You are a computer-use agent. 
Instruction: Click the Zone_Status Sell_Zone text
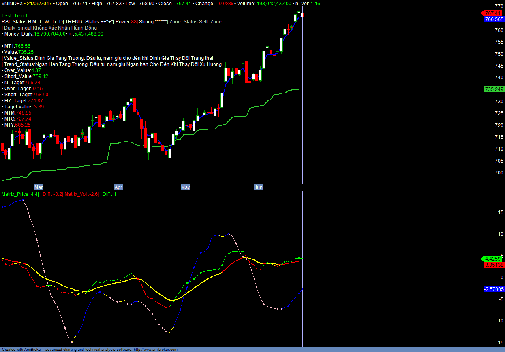pyautogui.click(x=196, y=22)
